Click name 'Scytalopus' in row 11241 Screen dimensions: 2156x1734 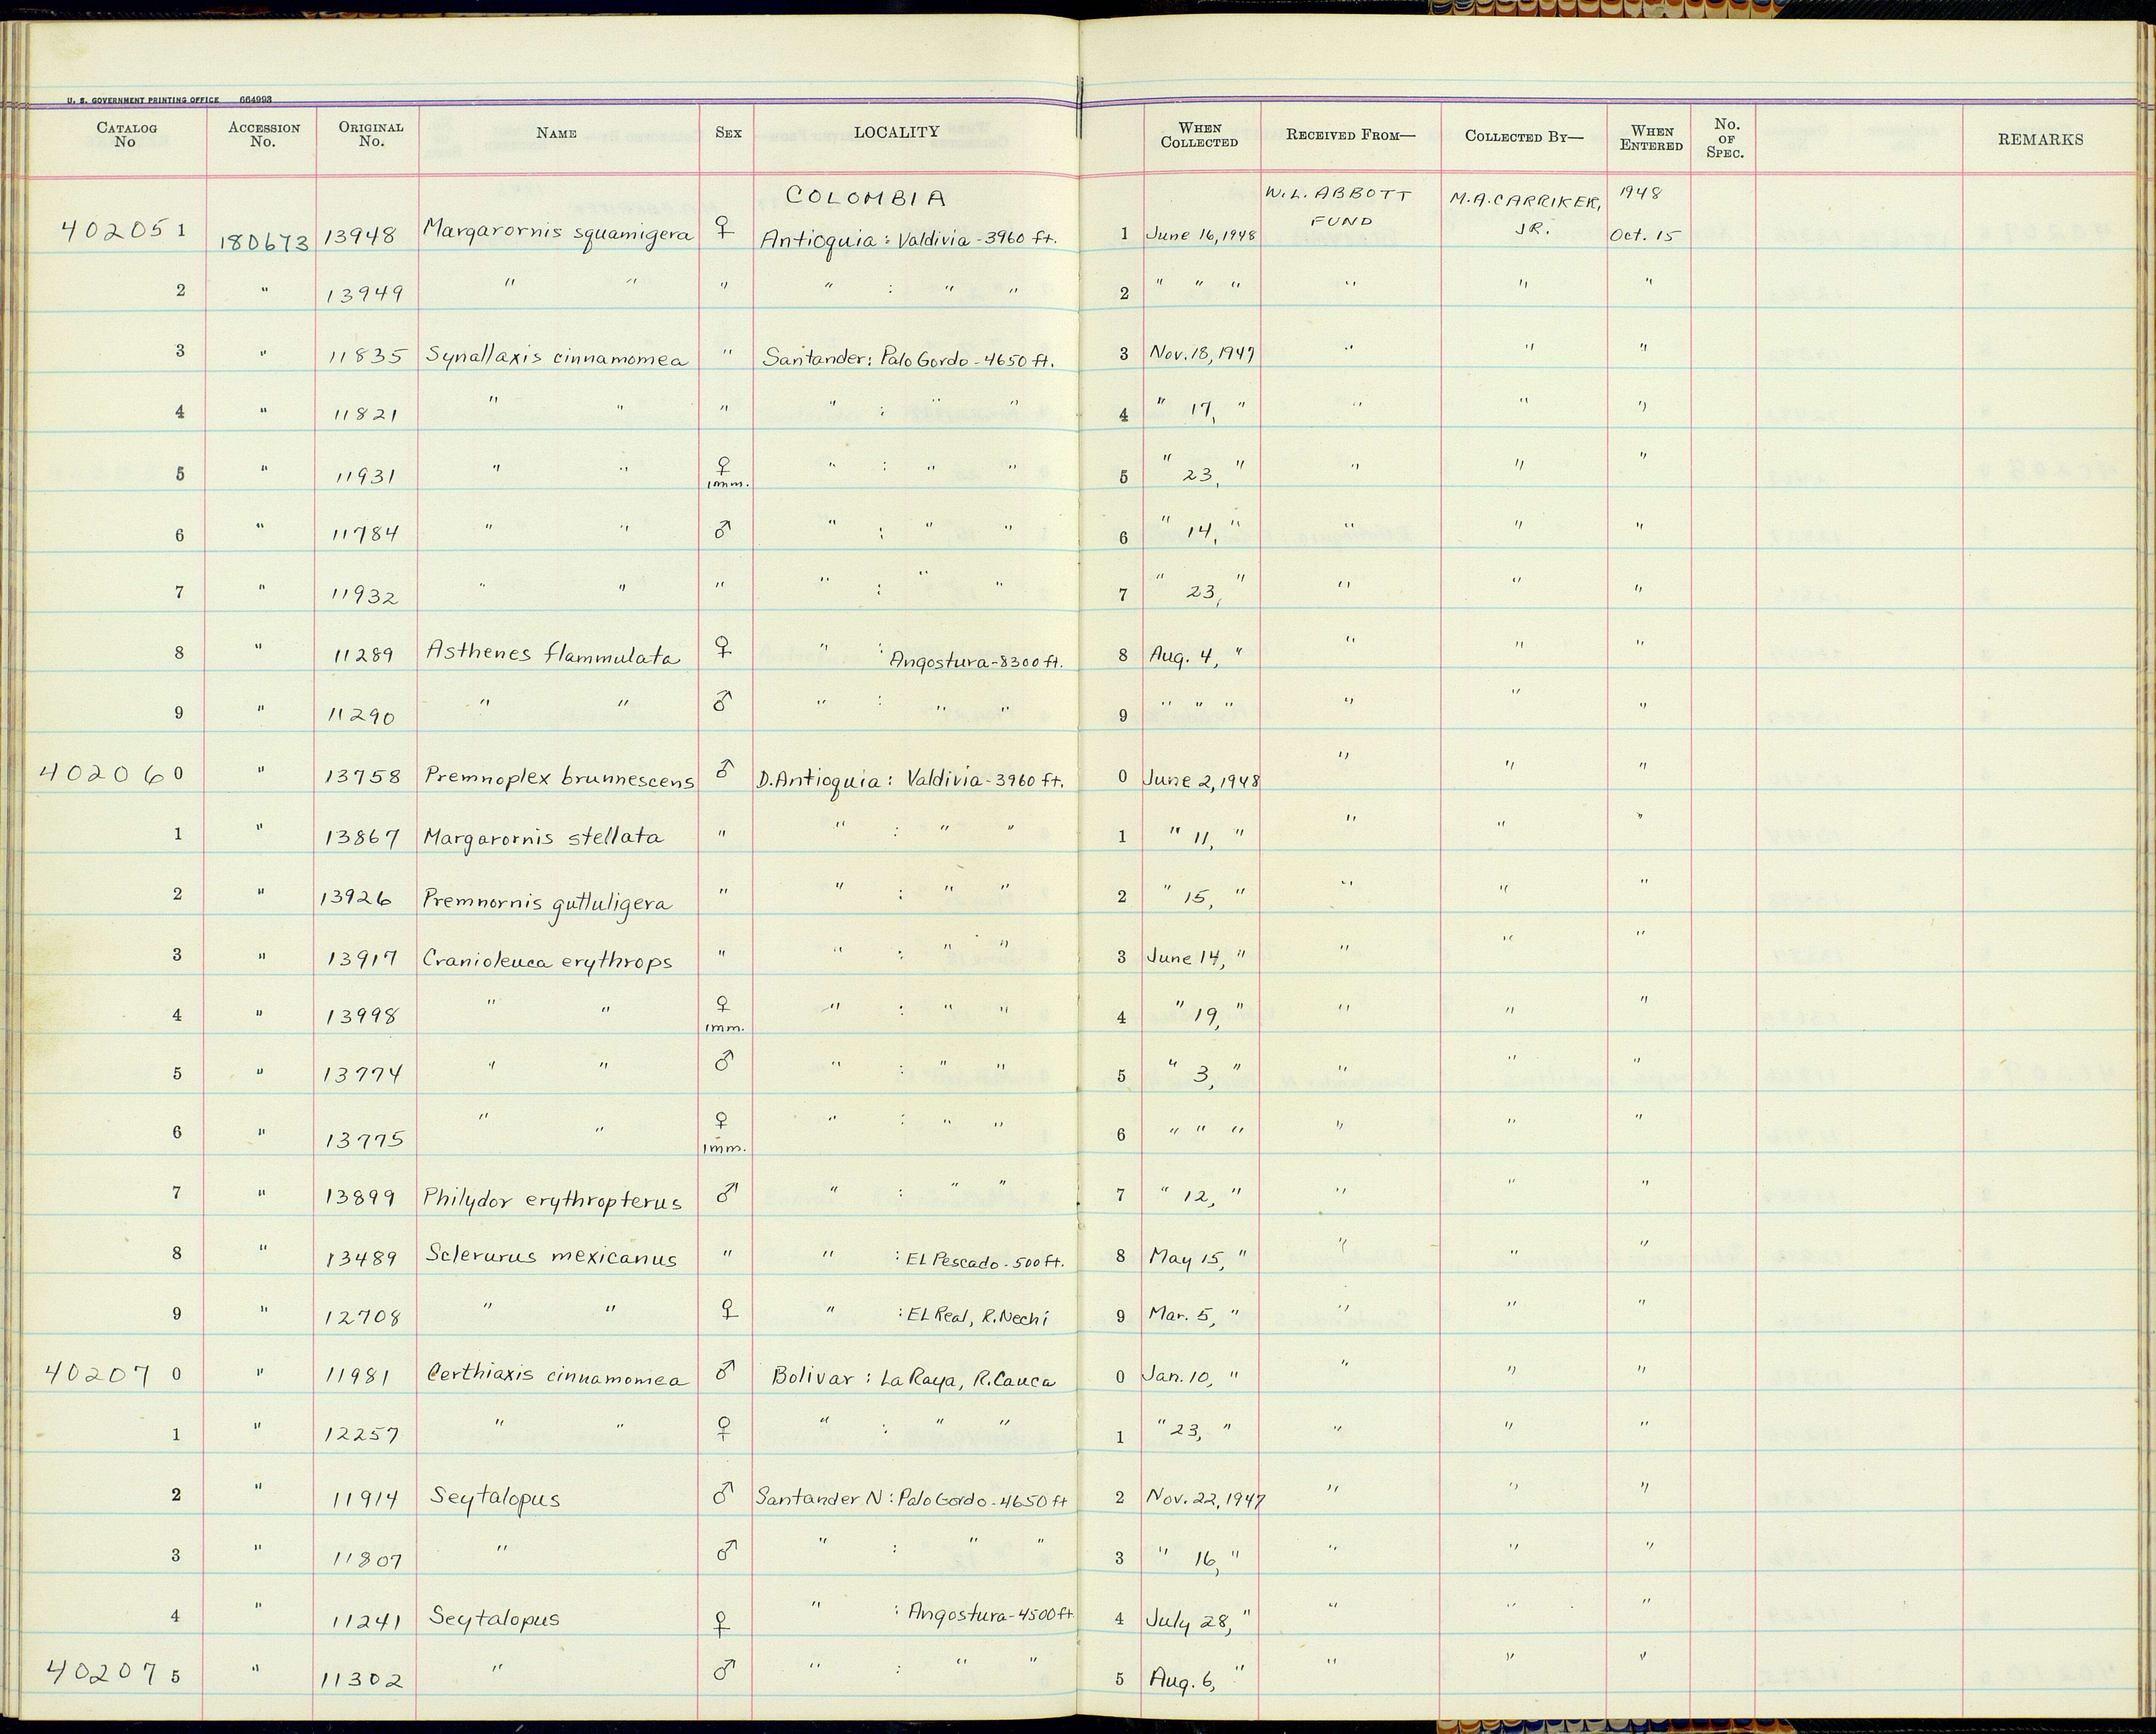(x=495, y=1618)
